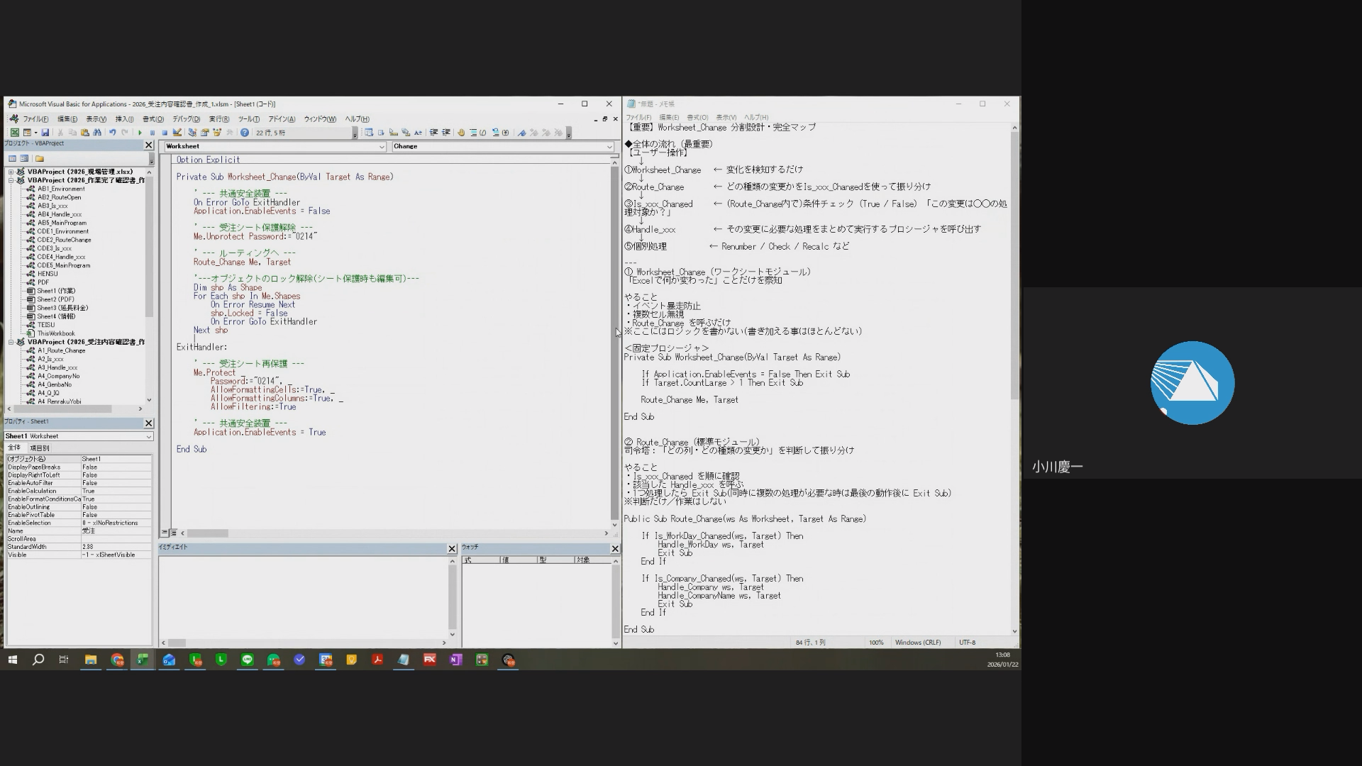
Task: Open the Worksheet object dropdown
Action: click(381, 147)
